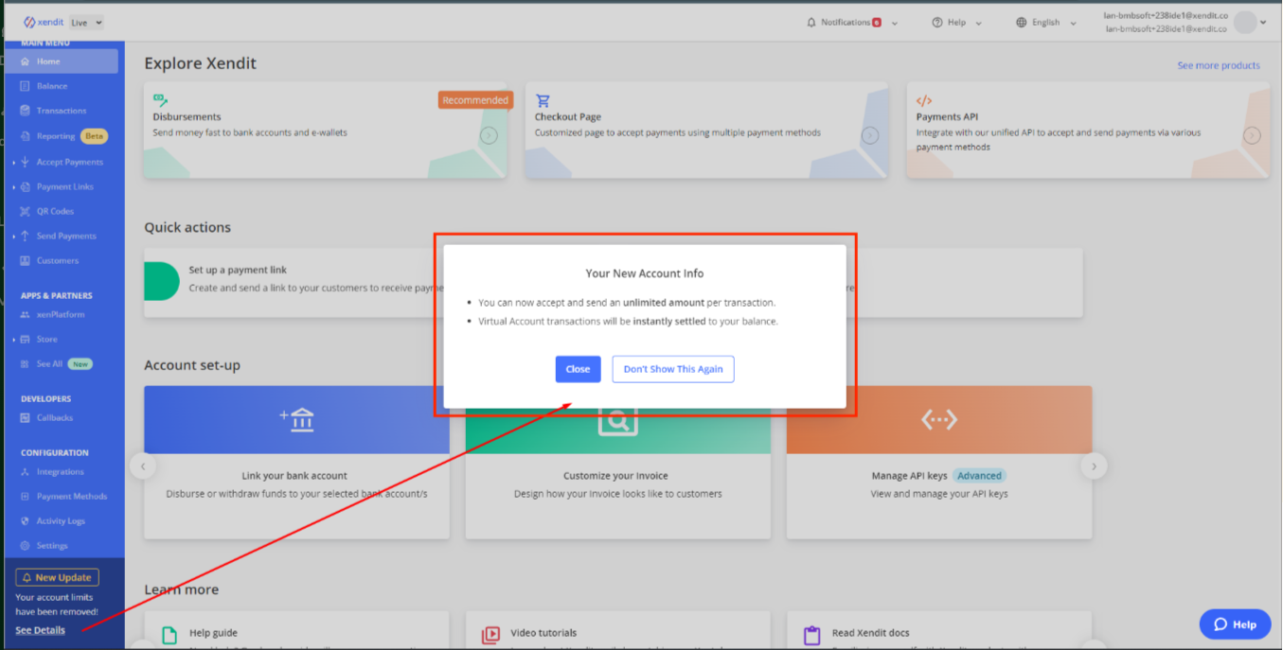Open the Notifications dropdown
Screen dimensions: 1283x650
coord(851,23)
